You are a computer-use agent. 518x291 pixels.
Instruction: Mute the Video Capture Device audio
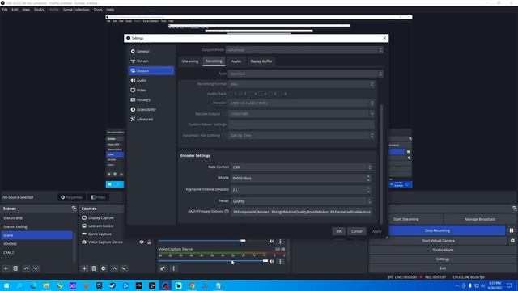(272, 261)
